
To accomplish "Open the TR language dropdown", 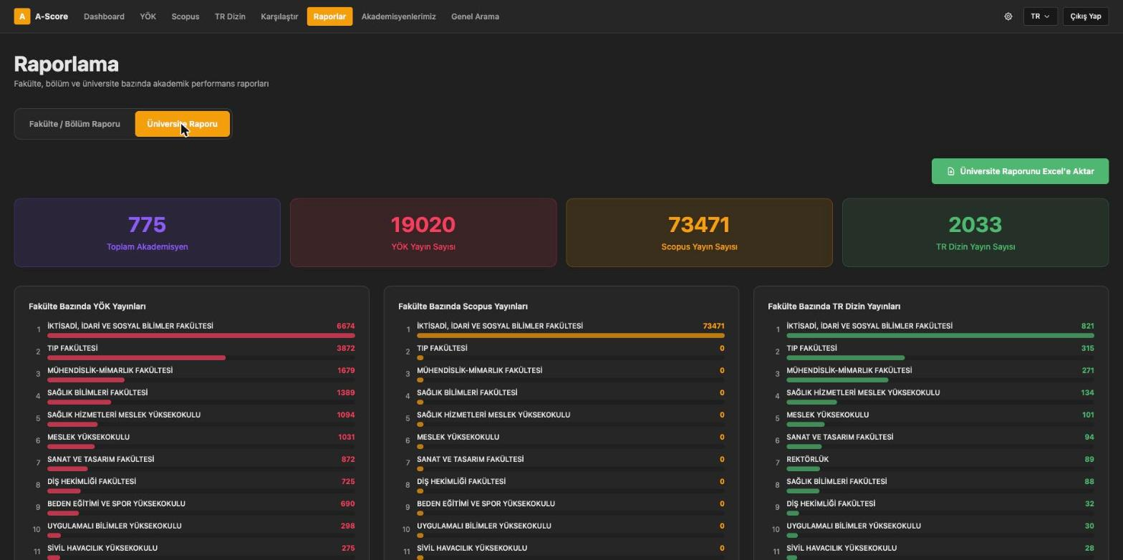I will (1041, 16).
